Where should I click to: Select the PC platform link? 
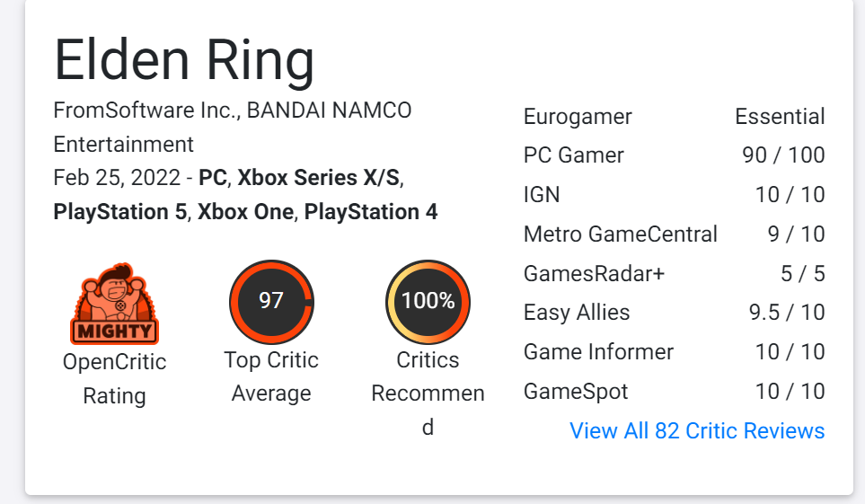click(x=213, y=178)
